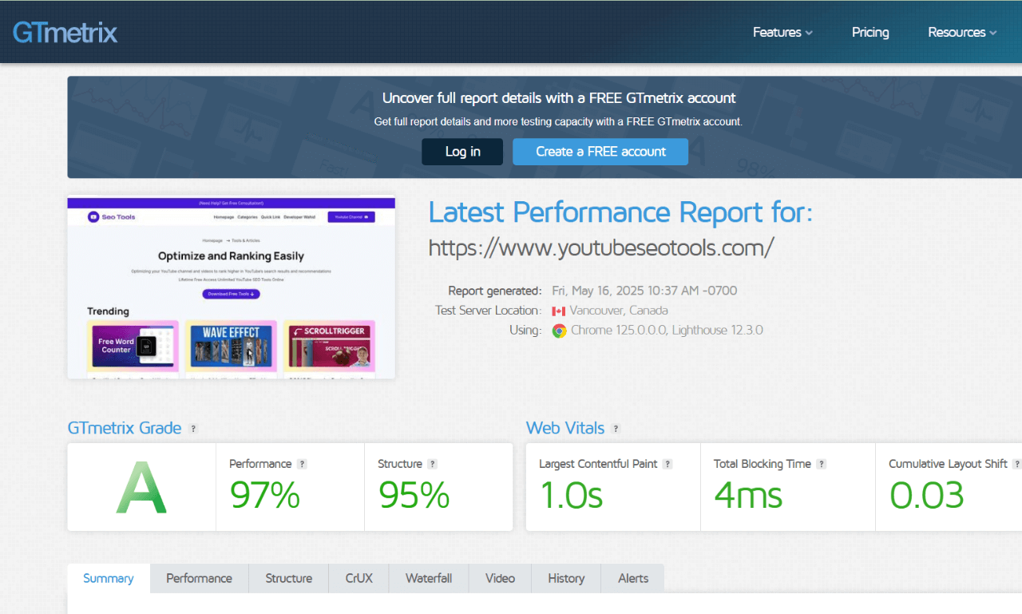The height and width of the screenshot is (614, 1022).
Task: Click the GTmetrix grade letter A
Action: click(141, 487)
